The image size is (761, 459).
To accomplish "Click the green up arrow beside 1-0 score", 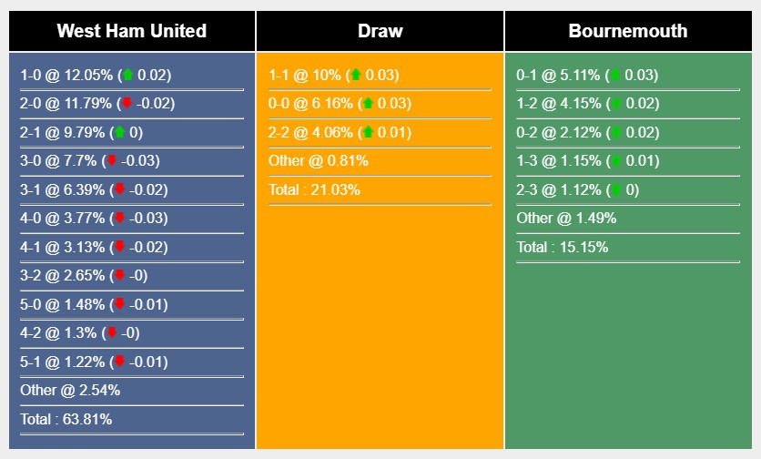I will [128, 76].
